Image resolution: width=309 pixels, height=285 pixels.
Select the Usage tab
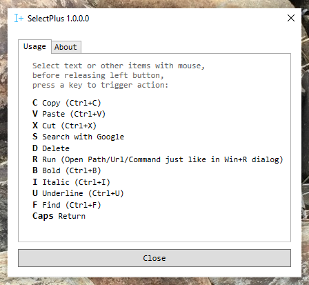coord(34,46)
